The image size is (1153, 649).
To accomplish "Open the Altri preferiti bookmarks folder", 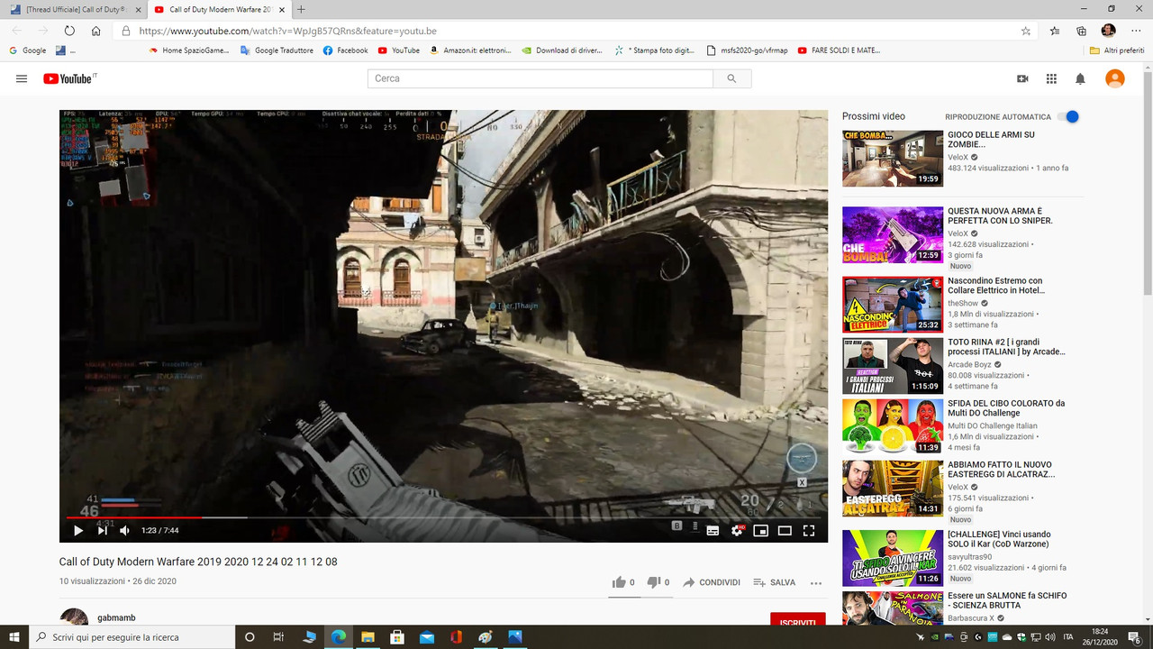I will coord(1117,50).
